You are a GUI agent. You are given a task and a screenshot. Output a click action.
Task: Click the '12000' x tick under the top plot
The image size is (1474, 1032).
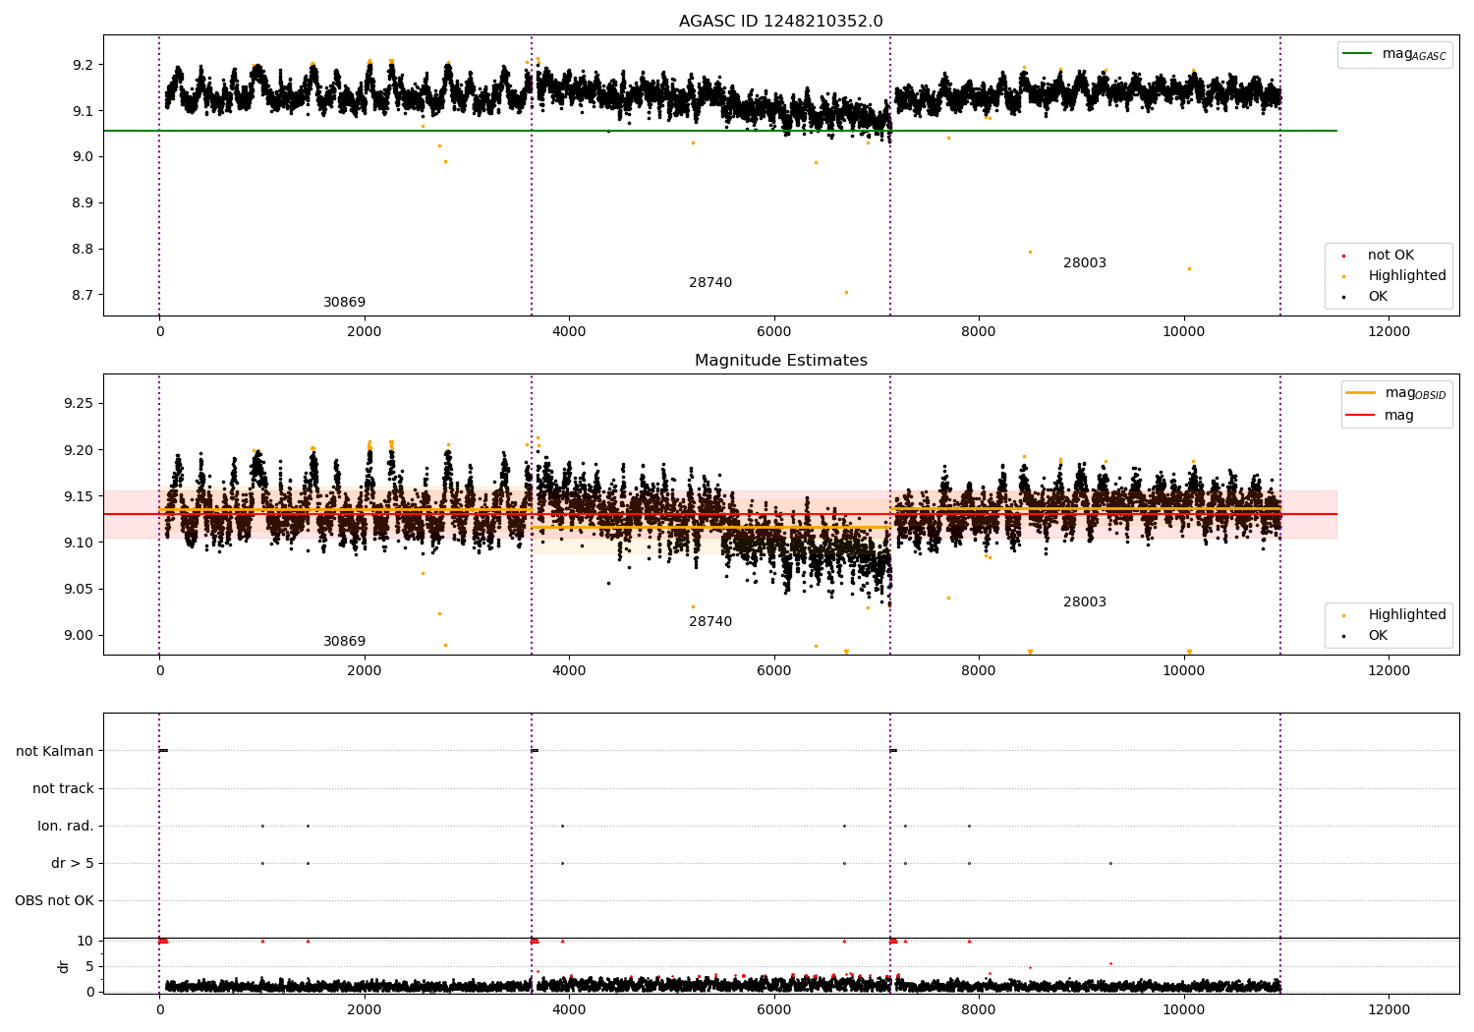click(1389, 332)
